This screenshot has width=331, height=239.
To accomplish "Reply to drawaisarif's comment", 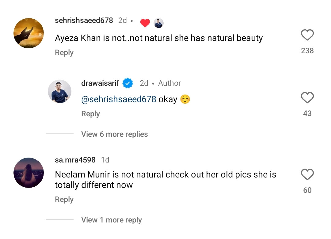I will 90,114.
